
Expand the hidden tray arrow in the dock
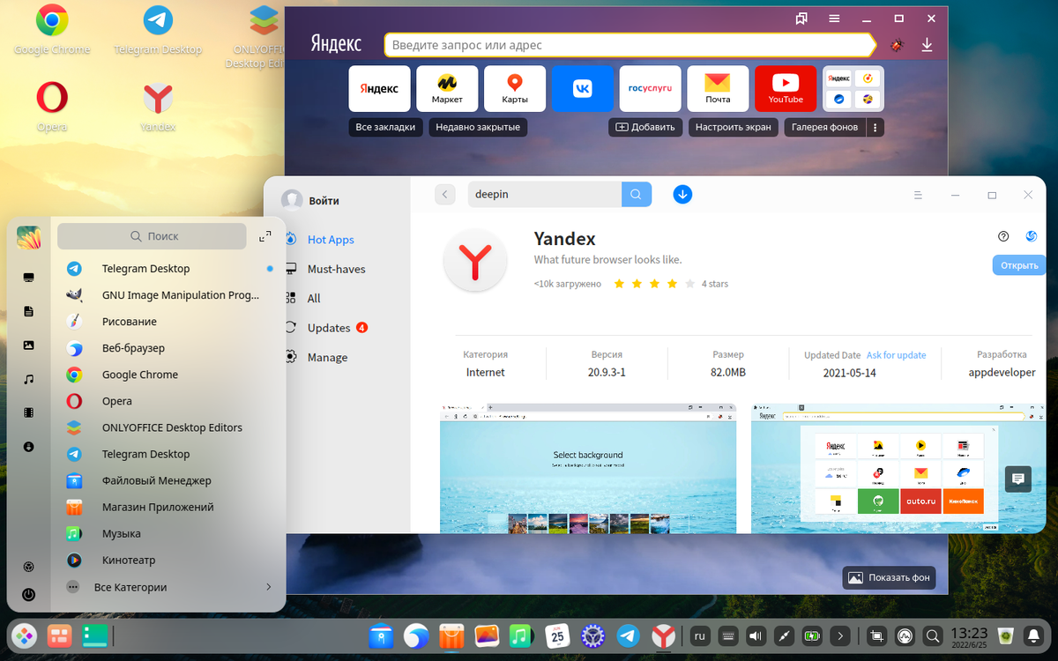(x=840, y=635)
